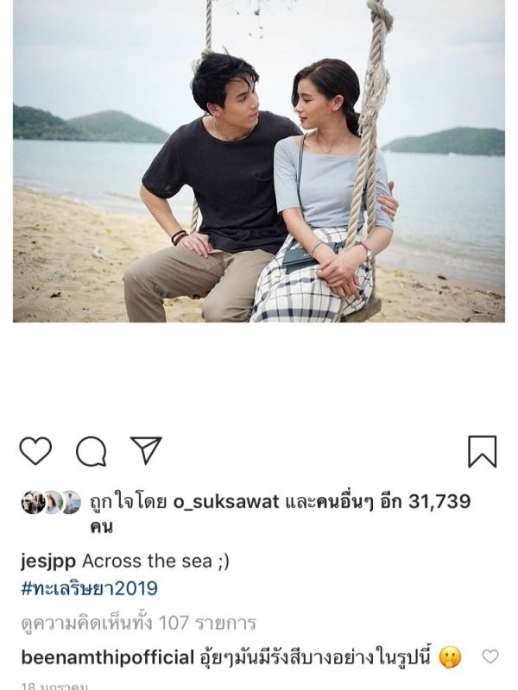
Task: Tap the third liker avatar thumbnail
Action: 71,502
